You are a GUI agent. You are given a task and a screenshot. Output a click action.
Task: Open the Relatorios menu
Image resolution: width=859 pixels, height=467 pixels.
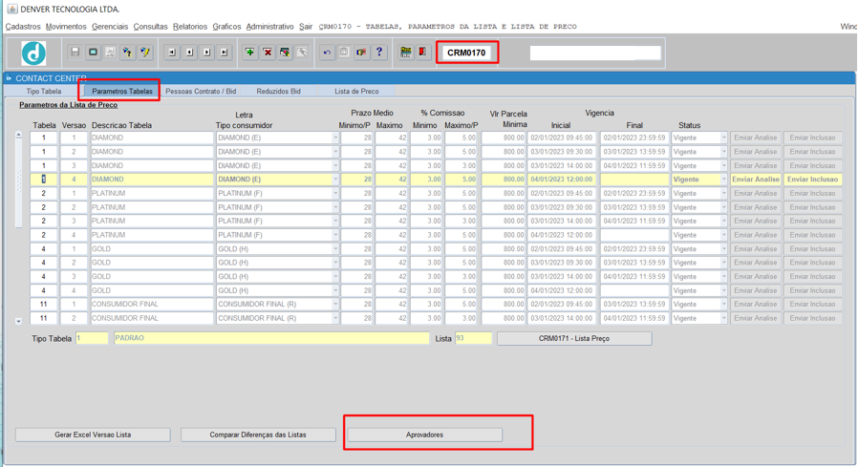coord(190,27)
